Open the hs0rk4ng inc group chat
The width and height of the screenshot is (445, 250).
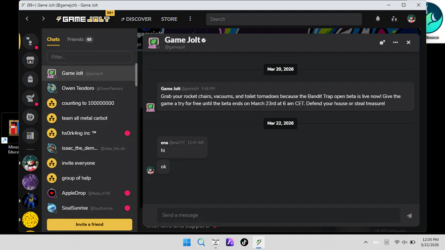[x=89, y=133]
